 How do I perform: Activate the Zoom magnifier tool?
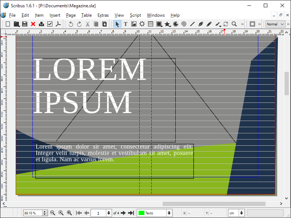(234, 24)
